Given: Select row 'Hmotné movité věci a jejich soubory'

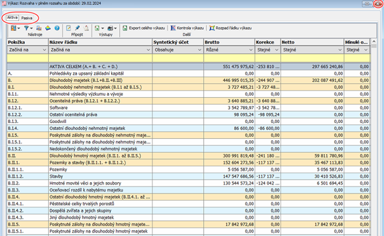Looking at the screenshot, I should coord(189,183).
